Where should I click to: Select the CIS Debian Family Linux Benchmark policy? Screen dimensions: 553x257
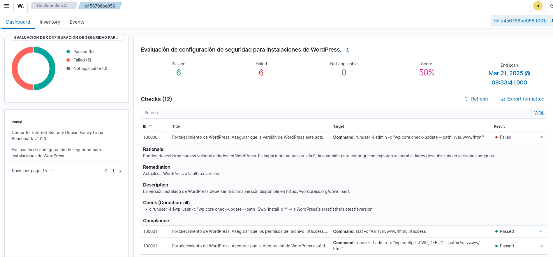click(67, 135)
